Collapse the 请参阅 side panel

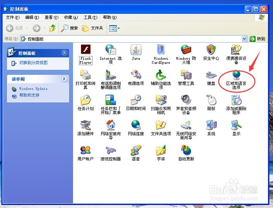(64, 79)
